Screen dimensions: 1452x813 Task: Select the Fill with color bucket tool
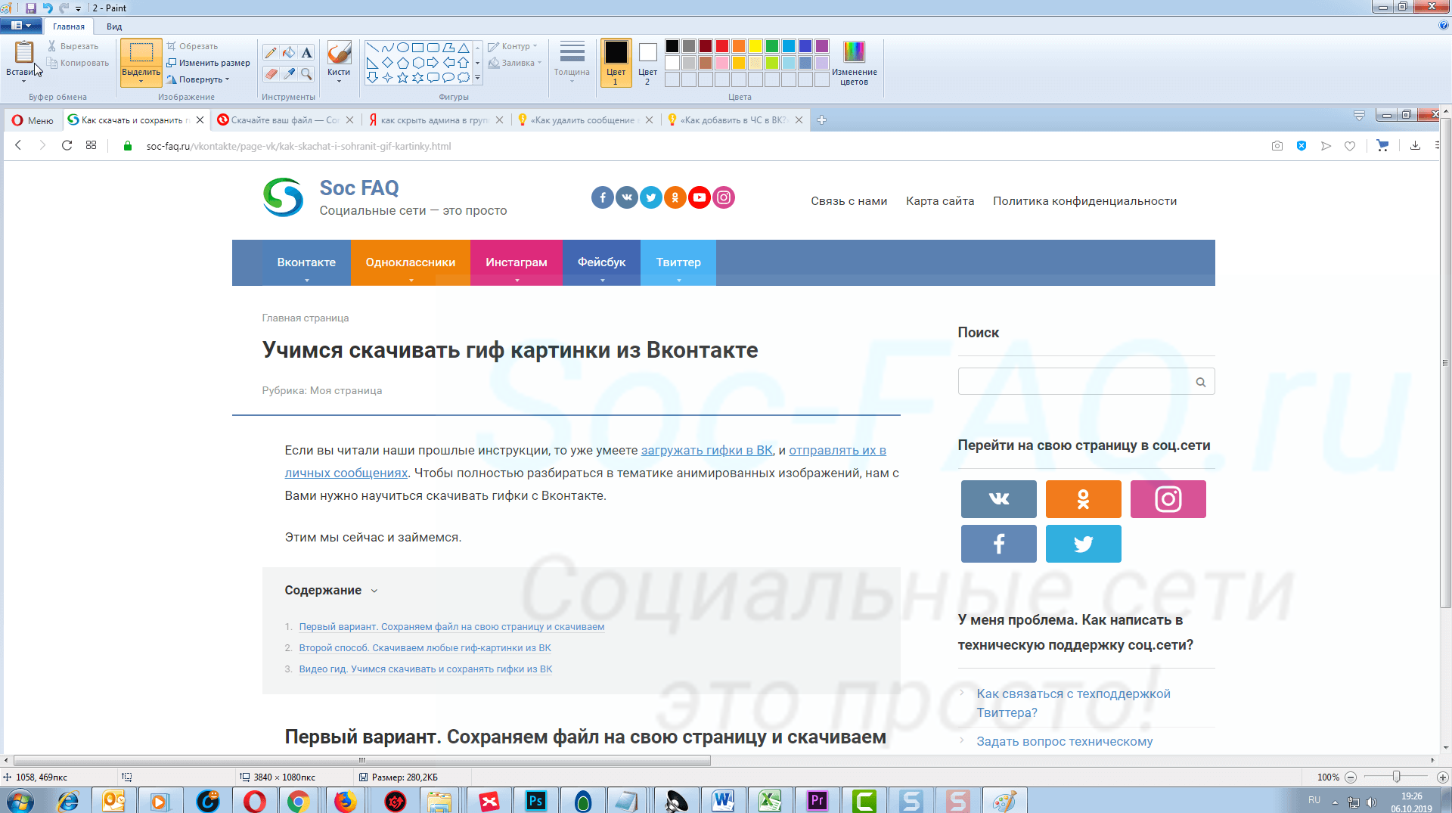click(288, 52)
